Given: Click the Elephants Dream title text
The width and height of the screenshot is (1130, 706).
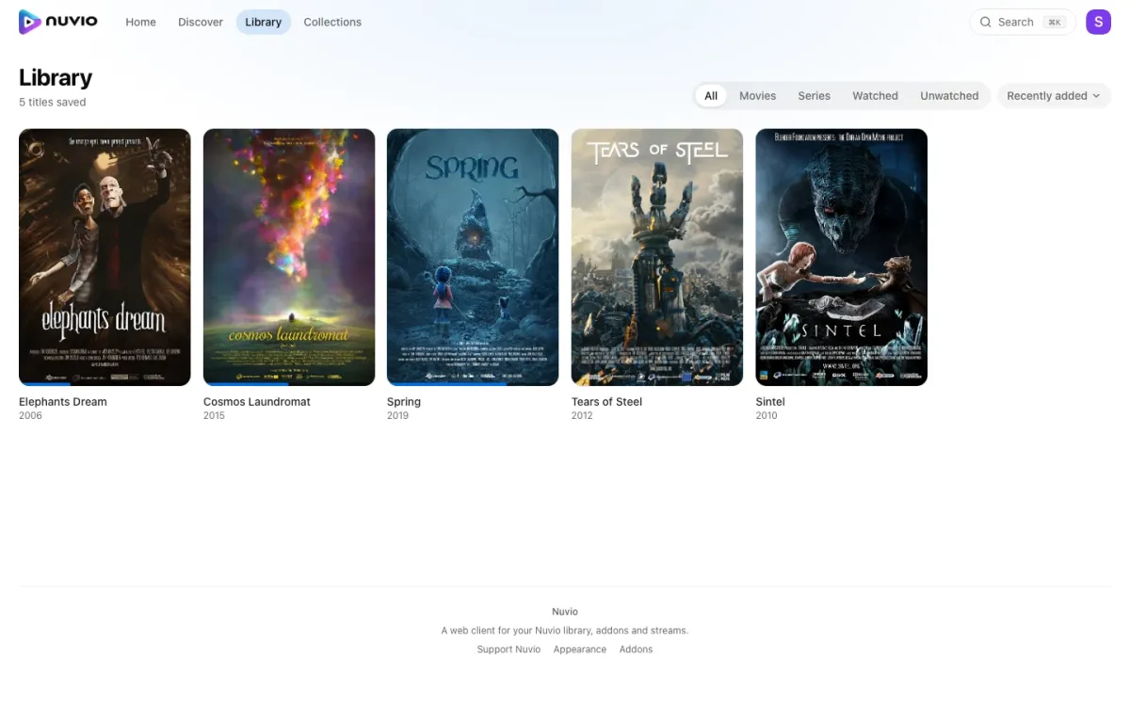Looking at the screenshot, I should coord(63,402).
